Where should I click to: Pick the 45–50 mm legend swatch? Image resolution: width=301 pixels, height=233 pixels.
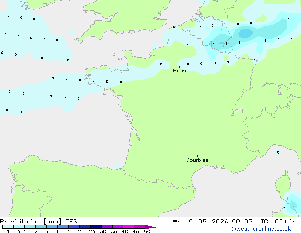(140, 227)
